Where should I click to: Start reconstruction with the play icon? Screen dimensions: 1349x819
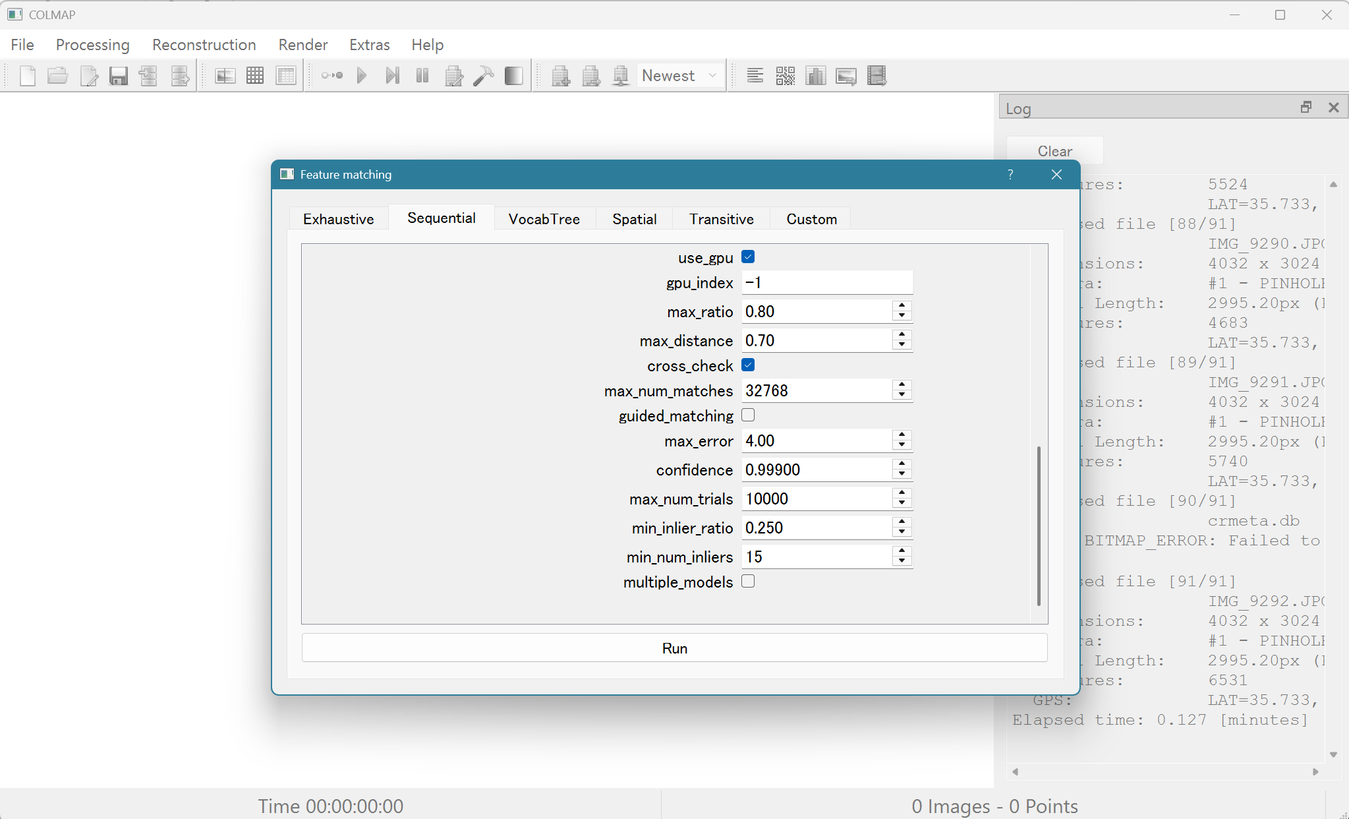point(362,76)
